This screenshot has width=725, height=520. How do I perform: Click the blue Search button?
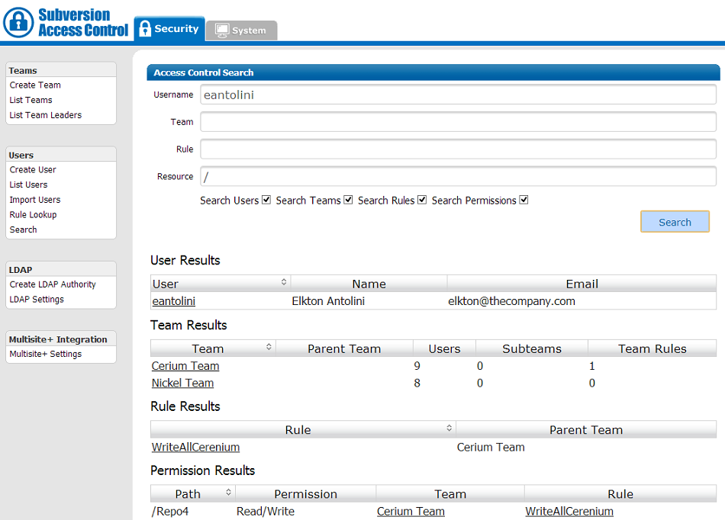pos(675,222)
